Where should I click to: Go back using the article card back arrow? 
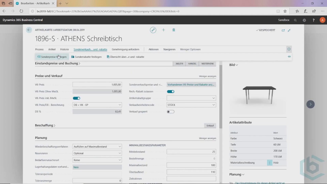tap(29, 30)
